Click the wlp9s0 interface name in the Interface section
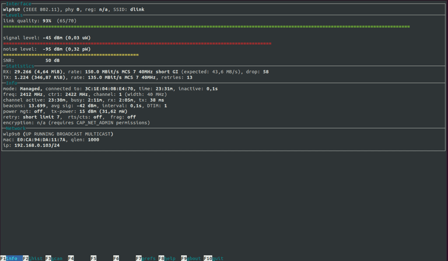448x261 pixels. pyautogui.click(x=12, y=10)
